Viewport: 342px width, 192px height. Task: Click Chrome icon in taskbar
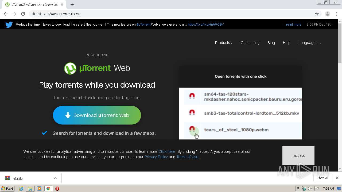[x=48, y=189]
